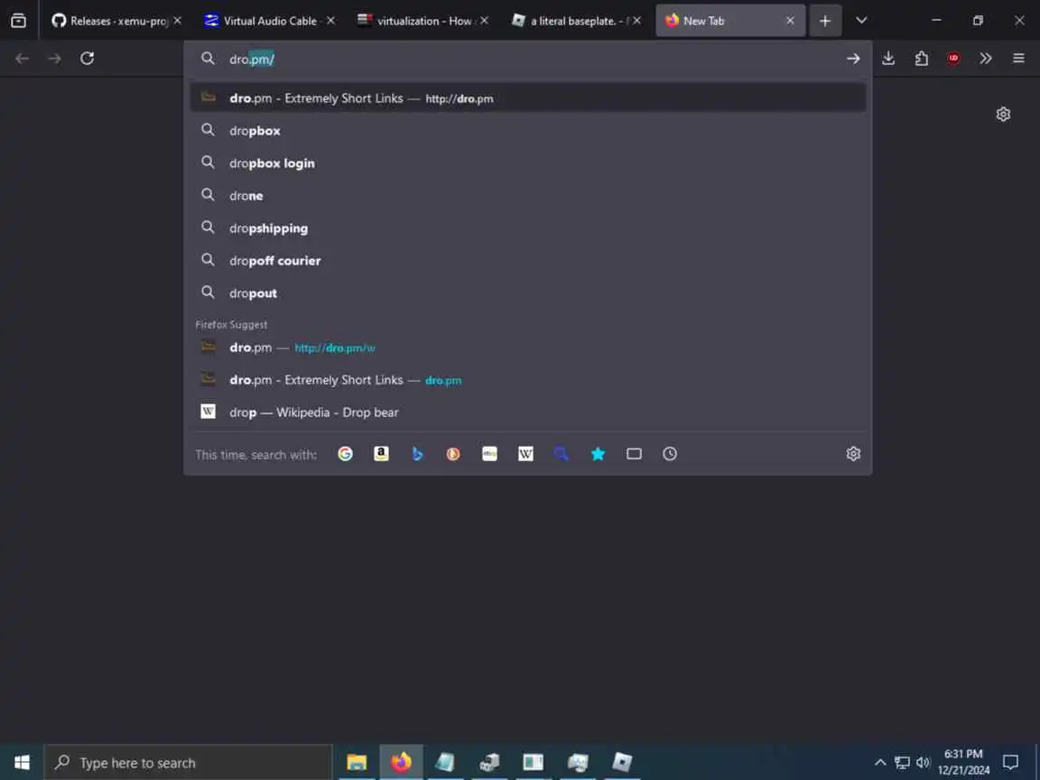
Task: Search with Bing this time
Action: [417, 454]
